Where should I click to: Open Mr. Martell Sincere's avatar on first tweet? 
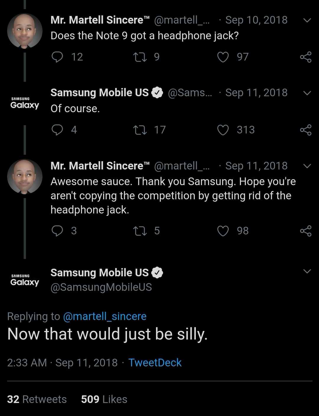click(x=25, y=31)
